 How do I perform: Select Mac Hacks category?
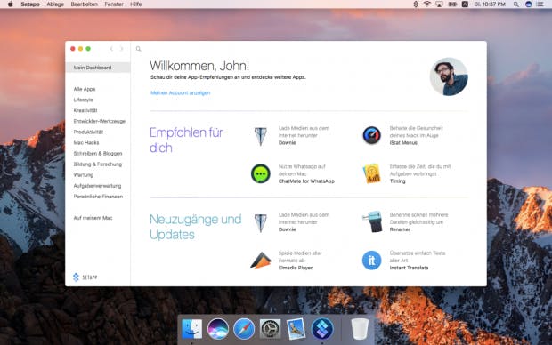point(86,143)
